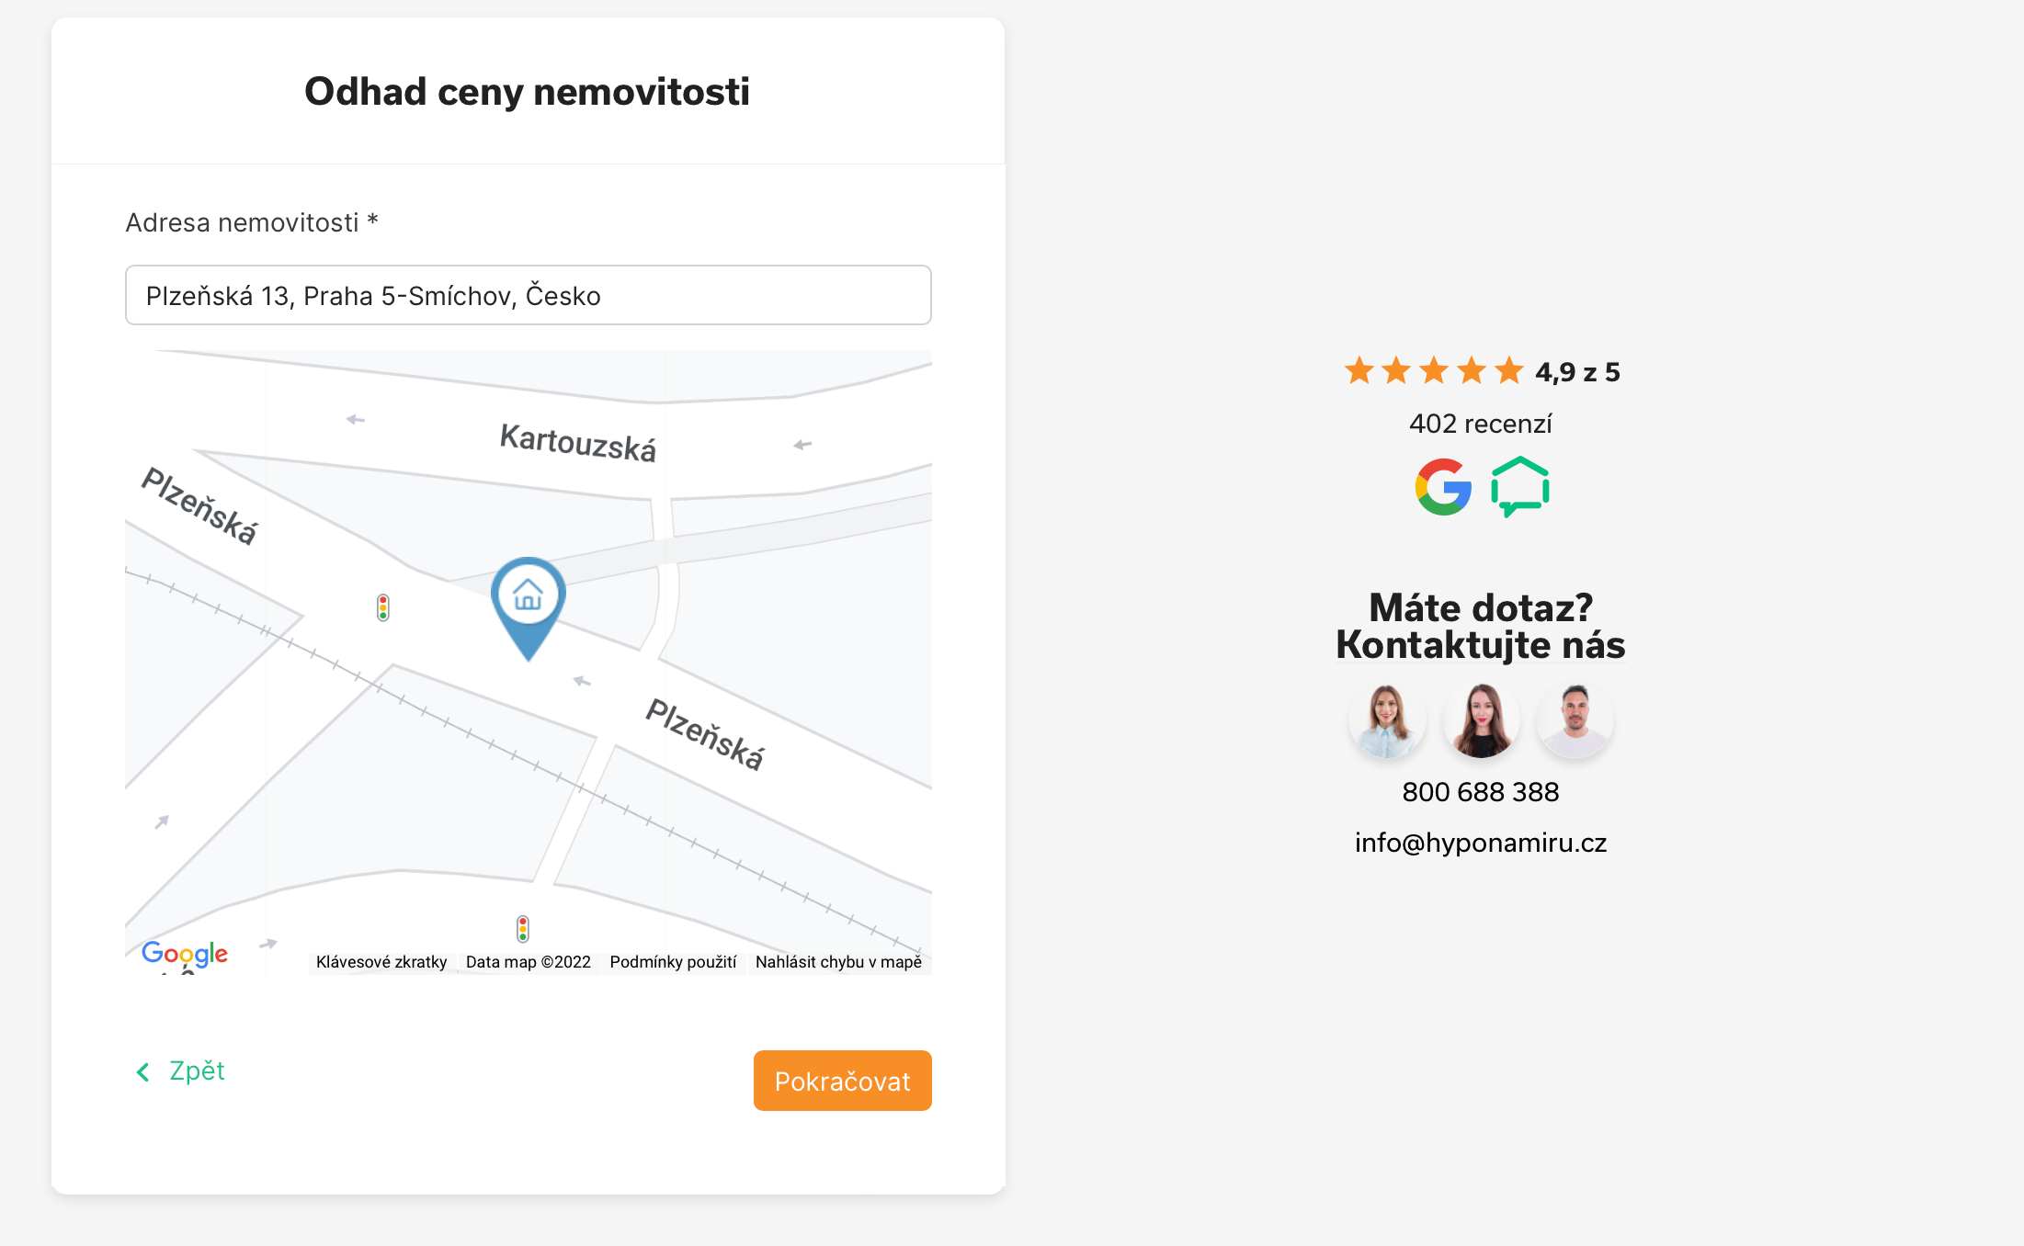Click Nahlásit chybu v mapě link
Image resolution: width=2024 pixels, height=1246 pixels.
pyautogui.click(x=838, y=962)
